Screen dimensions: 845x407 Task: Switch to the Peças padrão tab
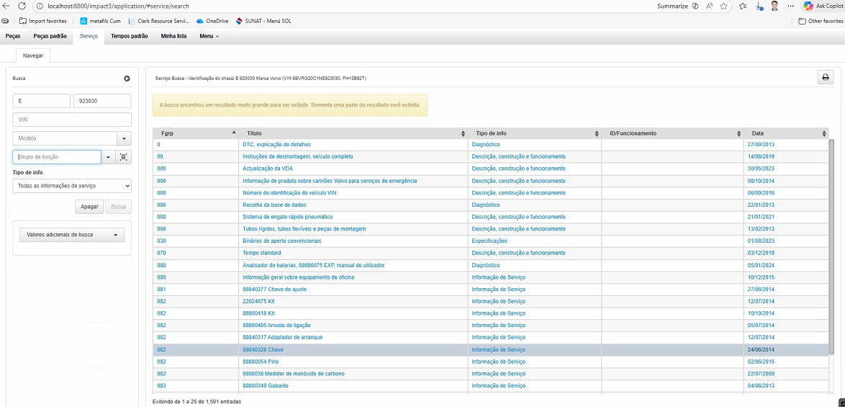[x=50, y=36]
